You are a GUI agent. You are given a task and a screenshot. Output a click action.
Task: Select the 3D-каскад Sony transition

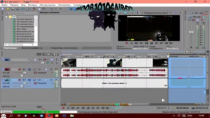[x=25, y=24]
